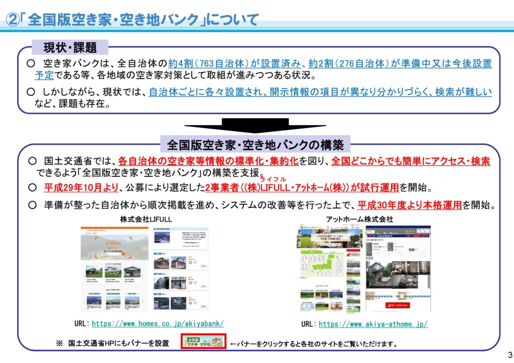514x363 pixels.
Task: Click red text 全国どこからでも簡単にアクセス・検索
Action: pyautogui.click(x=411, y=161)
